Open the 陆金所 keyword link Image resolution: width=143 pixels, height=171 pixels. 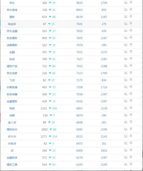click(12, 24)
